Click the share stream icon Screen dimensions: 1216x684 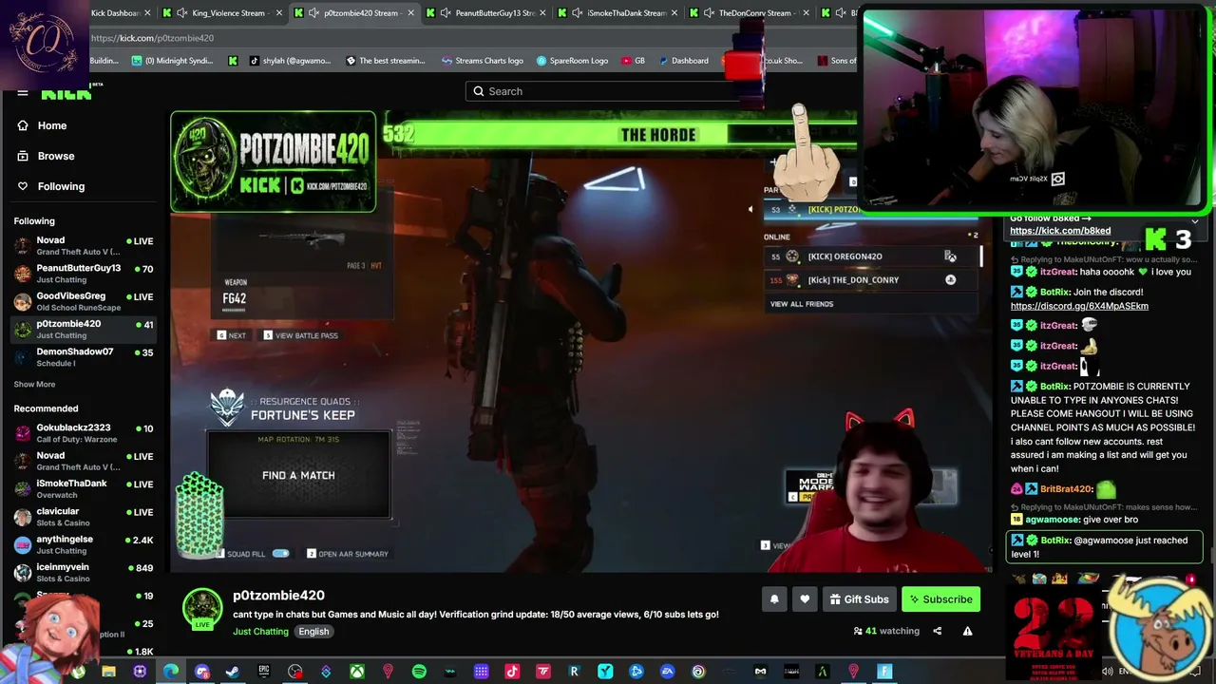click(x=937, y=631)
